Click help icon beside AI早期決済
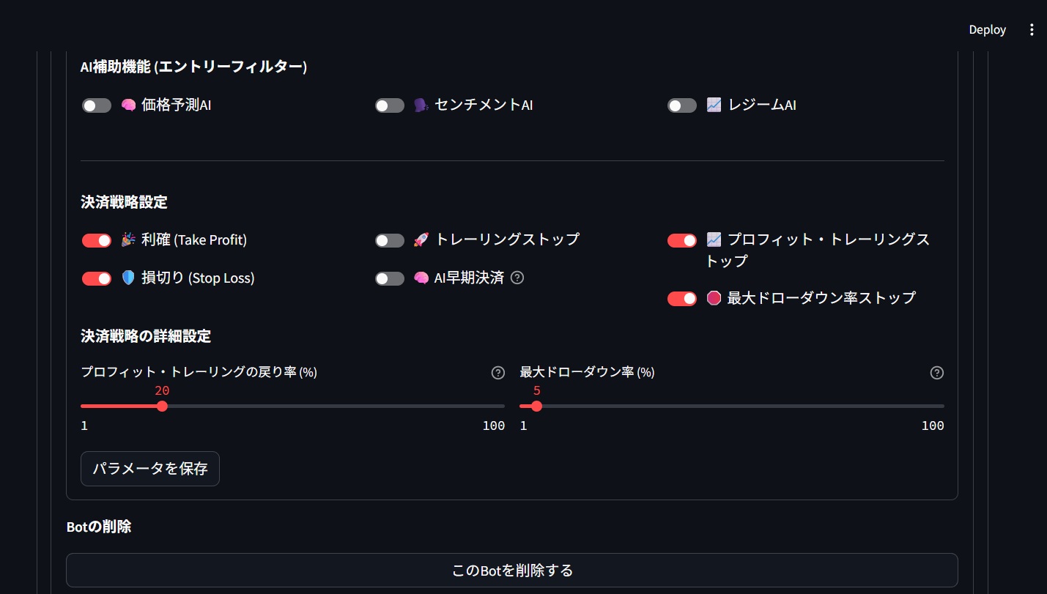 point(517,278)
